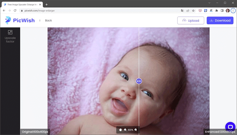The height and width of the screenshot is (135, 237).
Task: Open the Extensions puzzle menu
Action: pos(217,11)
